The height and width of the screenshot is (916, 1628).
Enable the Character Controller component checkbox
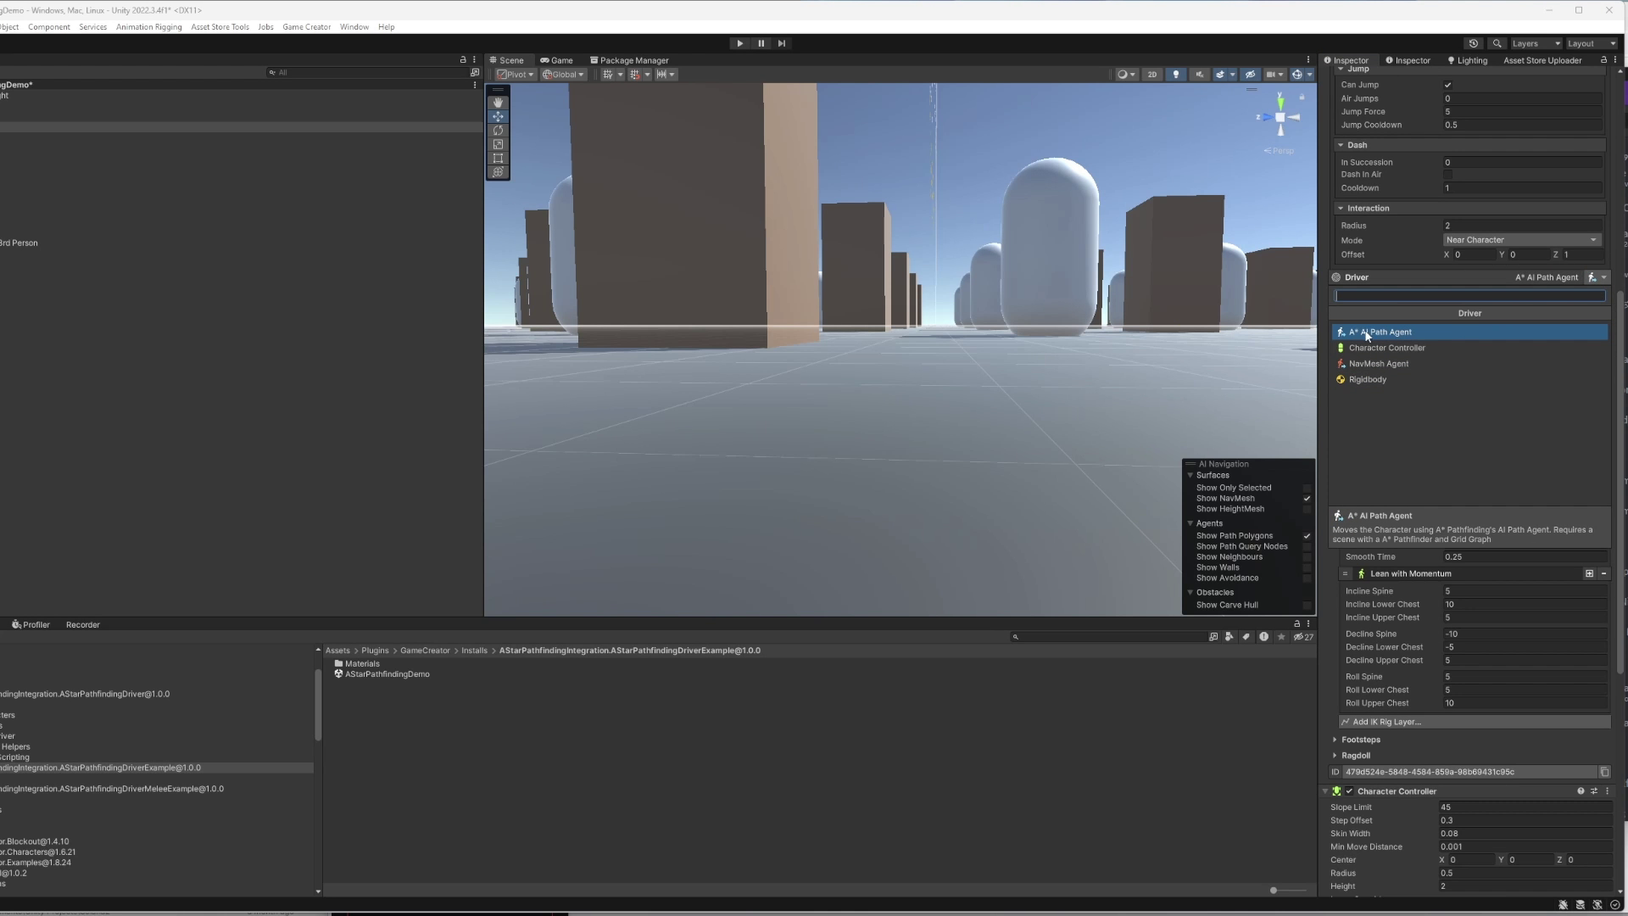coord(1349,791)
